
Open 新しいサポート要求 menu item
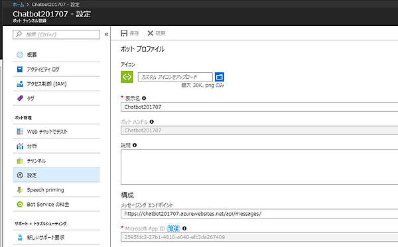pyautogui.click(x=56, y=237)
